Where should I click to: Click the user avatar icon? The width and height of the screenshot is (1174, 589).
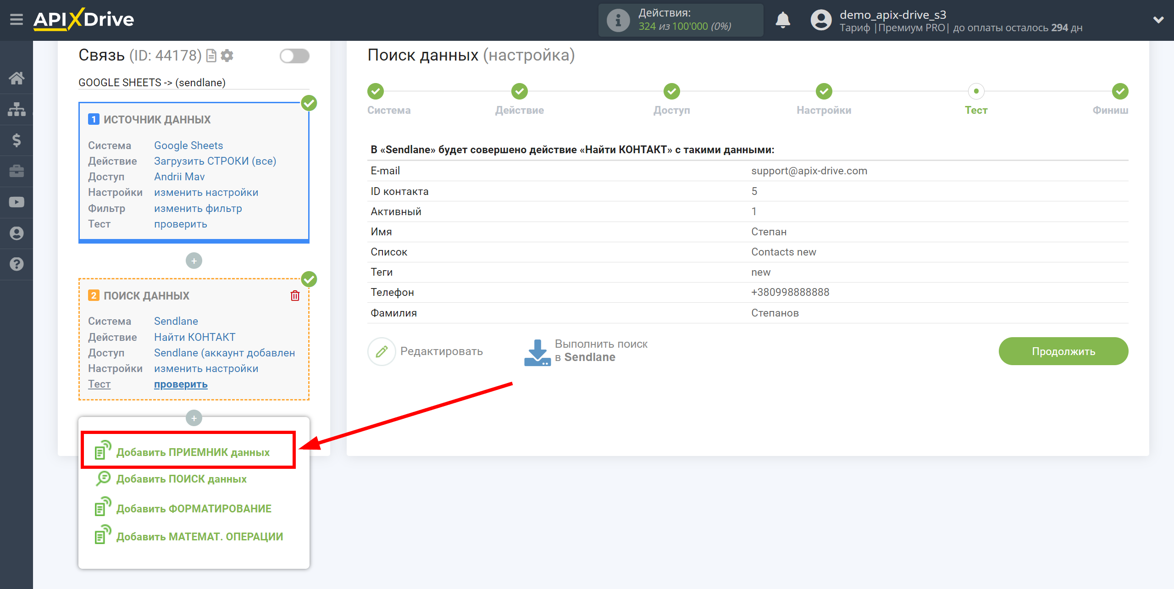(x=821, y=20)
